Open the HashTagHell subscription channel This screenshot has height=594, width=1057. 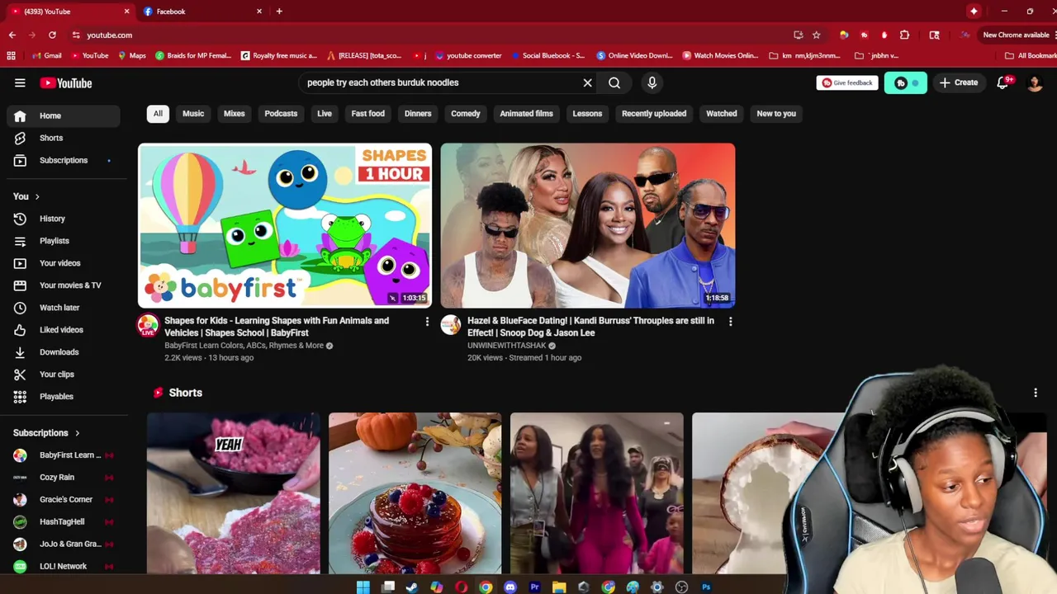click(64, 521)
